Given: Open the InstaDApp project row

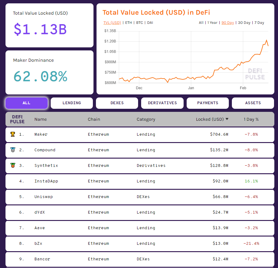Looking at the screenshot, I should pos(46,181).
